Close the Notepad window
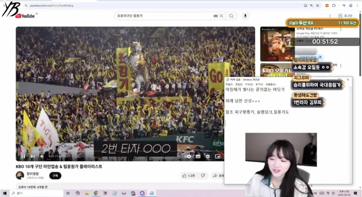The width and height of the screenshot is (362, 197). 348,79
